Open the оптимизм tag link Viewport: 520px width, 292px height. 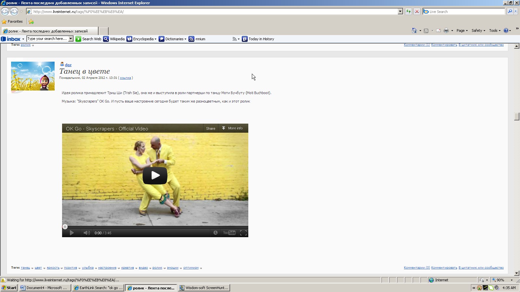pos(191,268)
